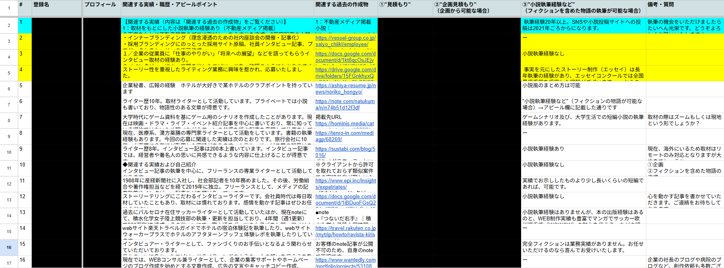Follow the tenro-in.com media link
This screenshot has width=724, height=268.
point(344,133)
